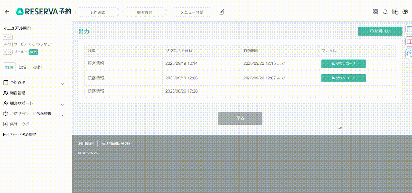Expand the 月額プラン・回数券管理 chevron
Screen dimensions: 412x193
point(63,115)
